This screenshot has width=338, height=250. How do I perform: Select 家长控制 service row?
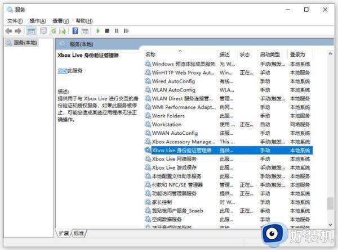229,202
